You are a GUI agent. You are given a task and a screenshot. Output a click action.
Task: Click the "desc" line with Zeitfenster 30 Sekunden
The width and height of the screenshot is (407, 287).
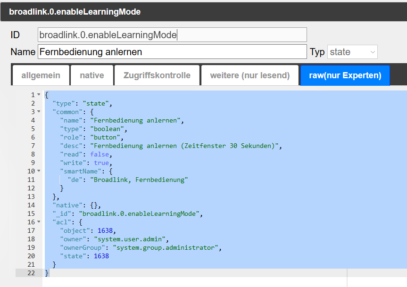(x=171, y=146)
